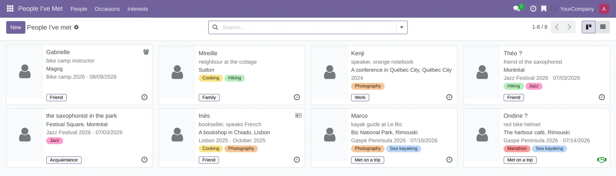Toggle the search options dropdown arrow

402,27
